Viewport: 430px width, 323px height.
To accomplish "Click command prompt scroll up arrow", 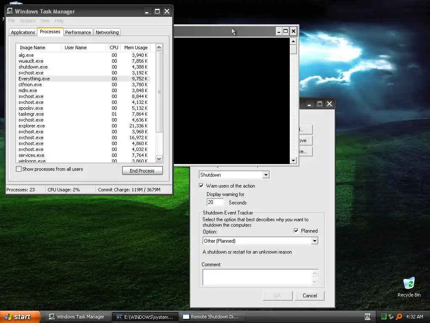I will [293, 42].
